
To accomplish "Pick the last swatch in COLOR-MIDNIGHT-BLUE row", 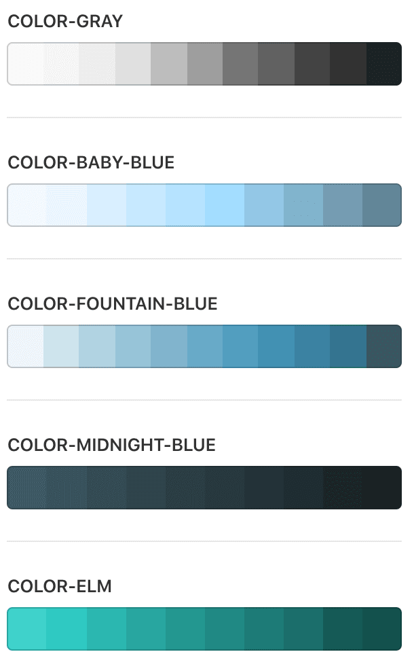I will tap(381, 488).
